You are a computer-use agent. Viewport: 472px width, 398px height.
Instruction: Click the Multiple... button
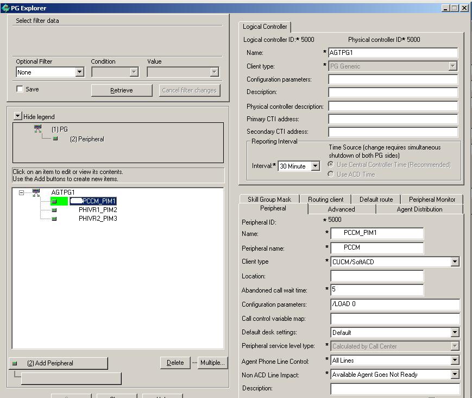[x=212, y=363]
